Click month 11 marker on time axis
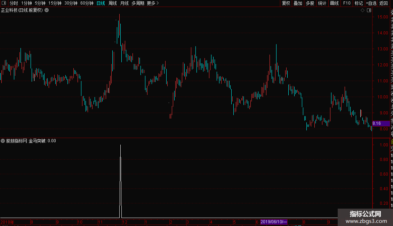 (100, 222)
